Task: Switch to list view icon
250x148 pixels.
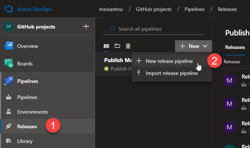Action: coord(106,46)
